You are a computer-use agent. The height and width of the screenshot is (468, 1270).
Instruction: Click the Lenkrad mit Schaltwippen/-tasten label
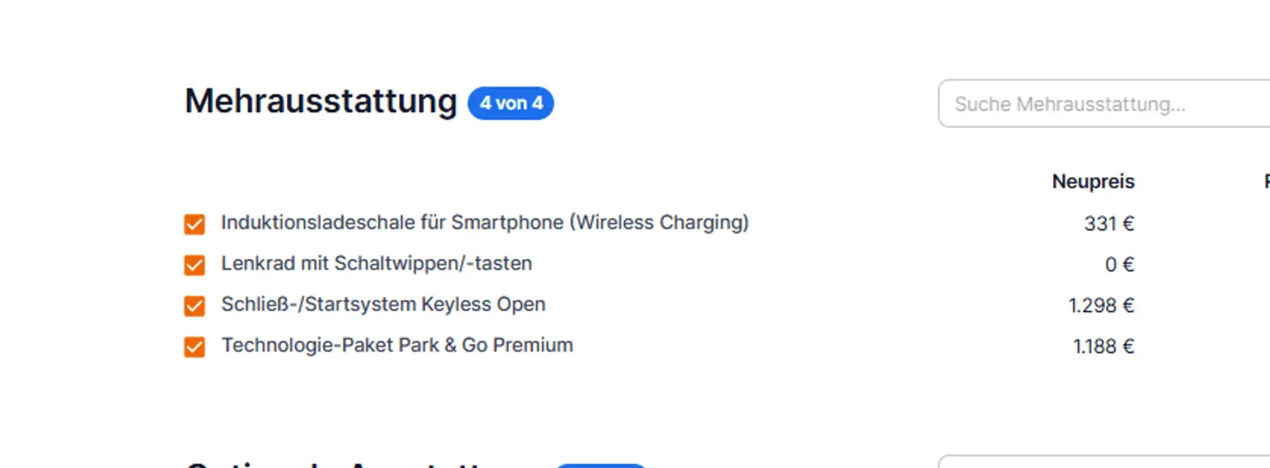click(x=376, y=264)
